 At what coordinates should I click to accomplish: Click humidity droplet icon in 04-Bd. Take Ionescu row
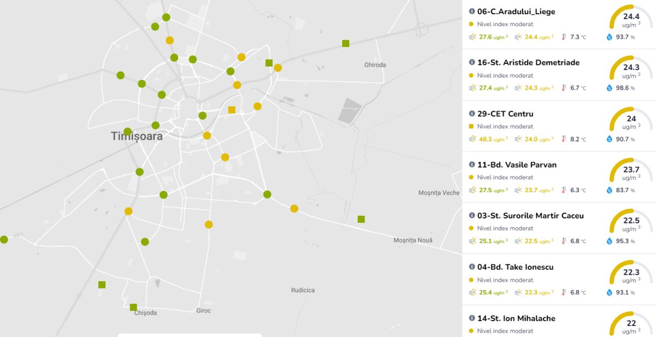[609, 292]
